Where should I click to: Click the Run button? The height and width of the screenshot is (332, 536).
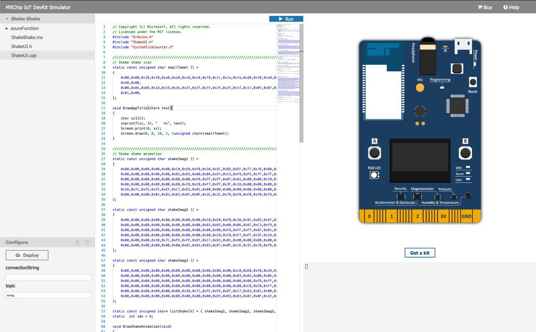click(x=286, y=19)
